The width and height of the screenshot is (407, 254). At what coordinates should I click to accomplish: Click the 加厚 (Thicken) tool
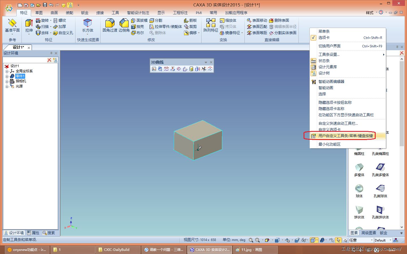[x=60, y=27]
